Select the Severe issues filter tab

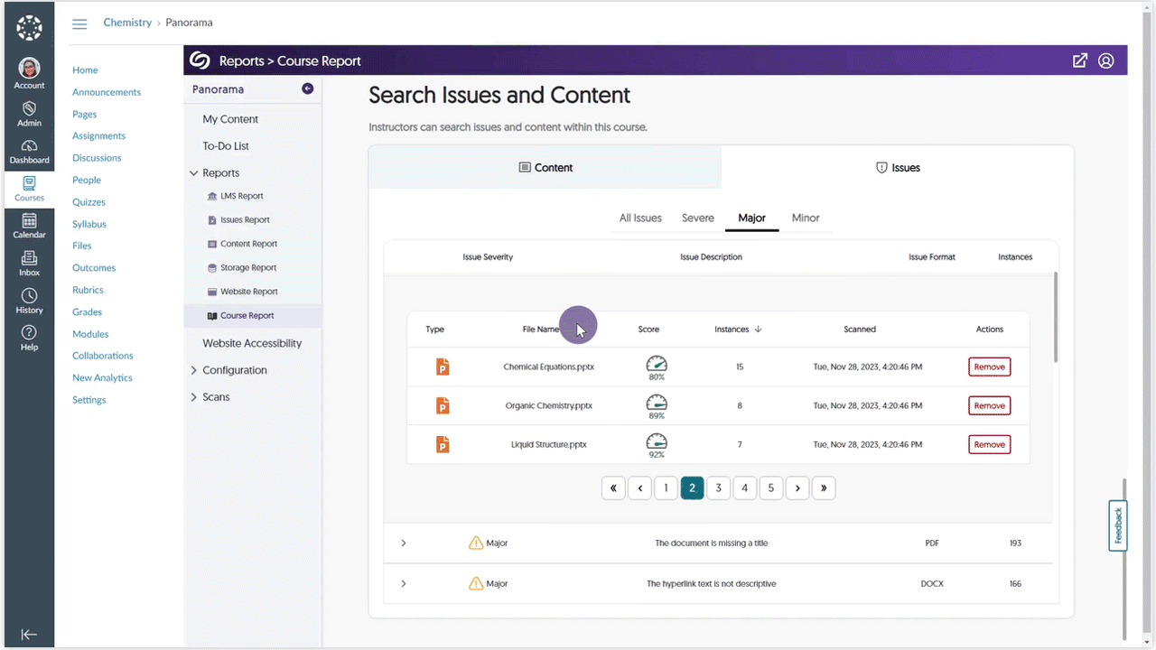tap(697, 218)
